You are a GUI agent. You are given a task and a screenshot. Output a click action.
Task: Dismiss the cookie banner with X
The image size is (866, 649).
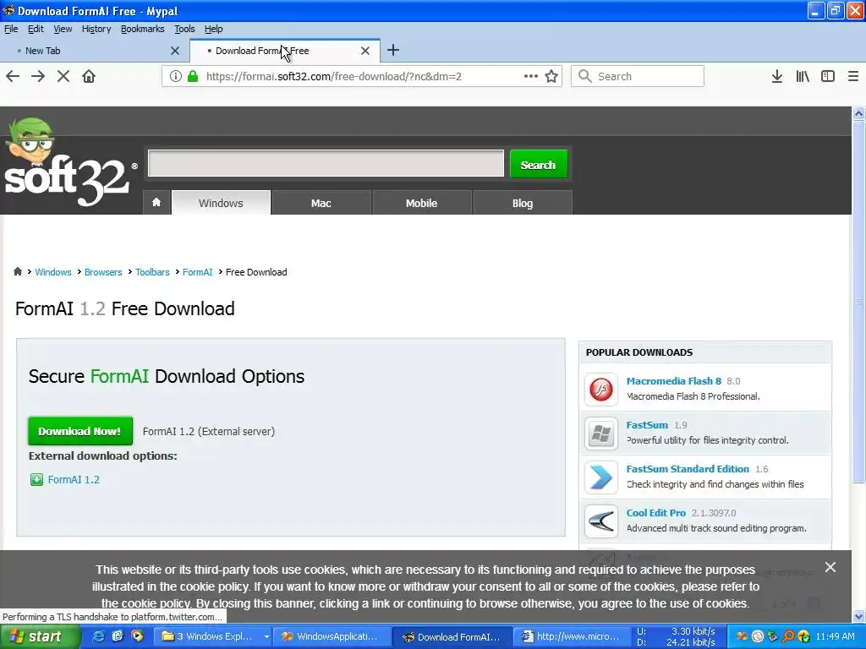830,567
